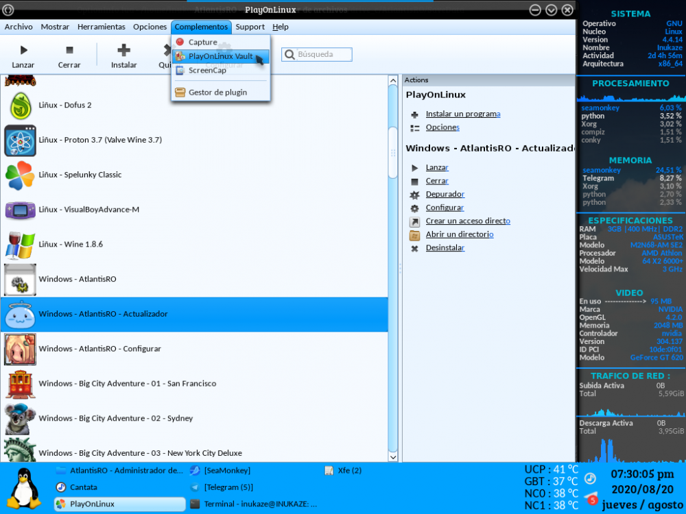Choose Gestor de plugin menu entry

(x=217, y=93)
